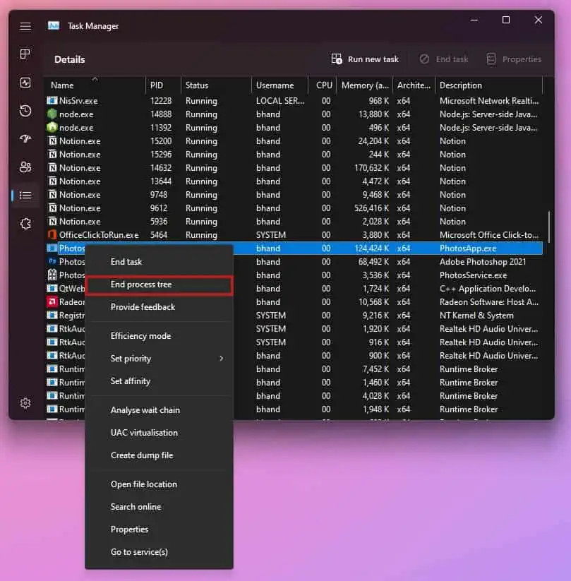Click the Run new task button

pos(365,59)
